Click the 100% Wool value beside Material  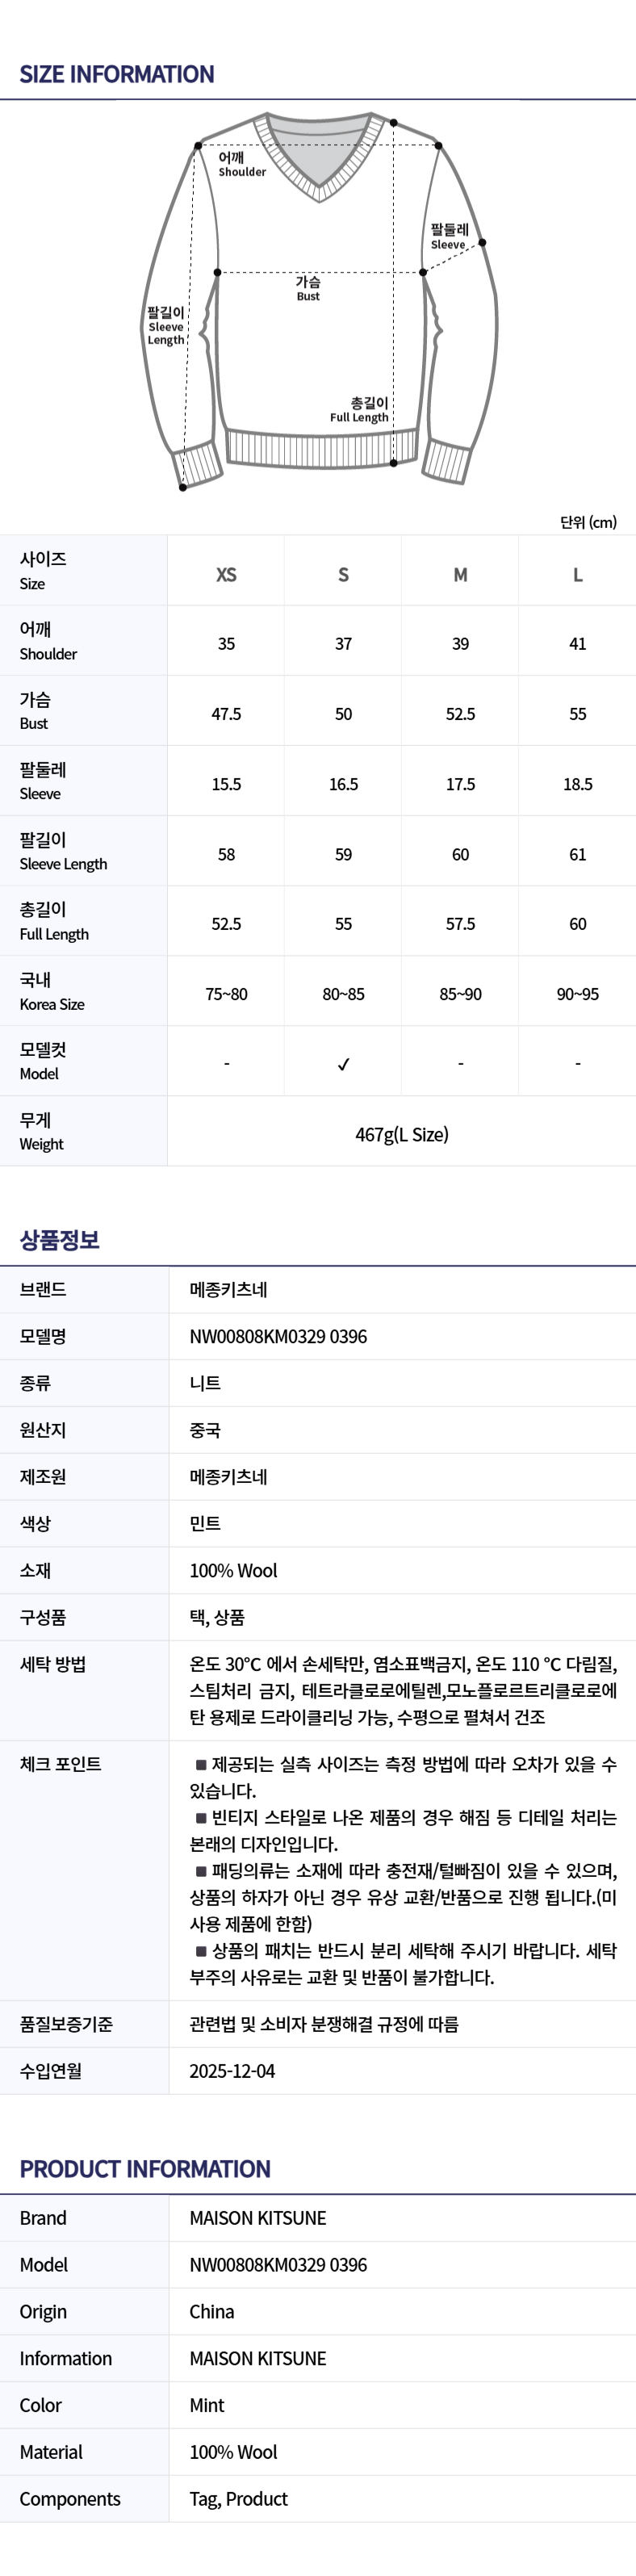coord(233,2452)
